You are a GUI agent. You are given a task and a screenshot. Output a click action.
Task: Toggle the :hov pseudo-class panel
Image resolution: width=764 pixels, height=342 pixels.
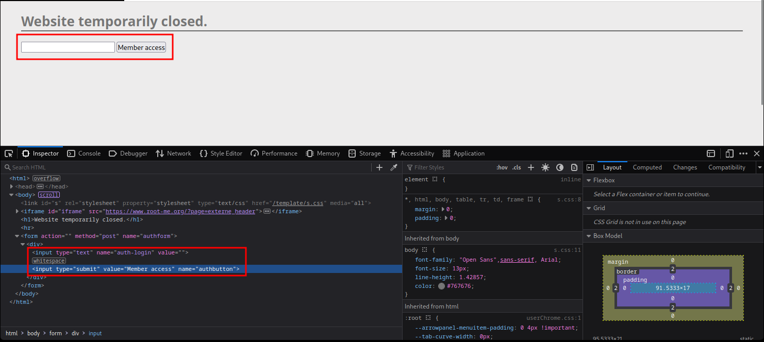point(502,167)
